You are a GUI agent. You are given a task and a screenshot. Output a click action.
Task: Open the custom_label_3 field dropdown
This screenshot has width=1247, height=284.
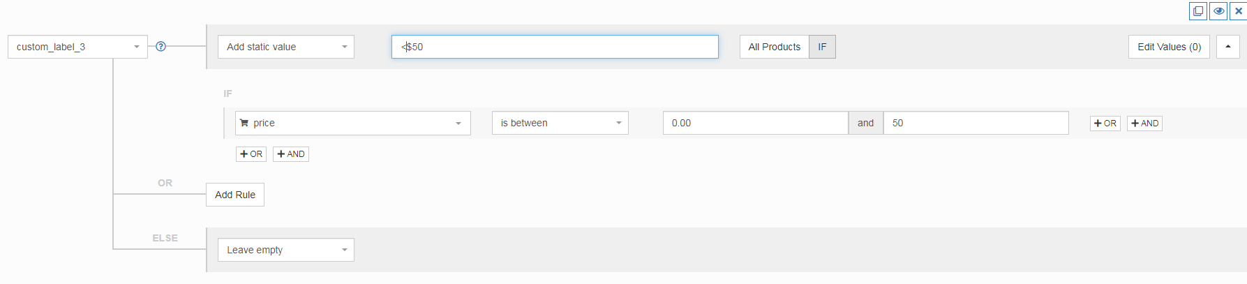click(x=77, y=47)
